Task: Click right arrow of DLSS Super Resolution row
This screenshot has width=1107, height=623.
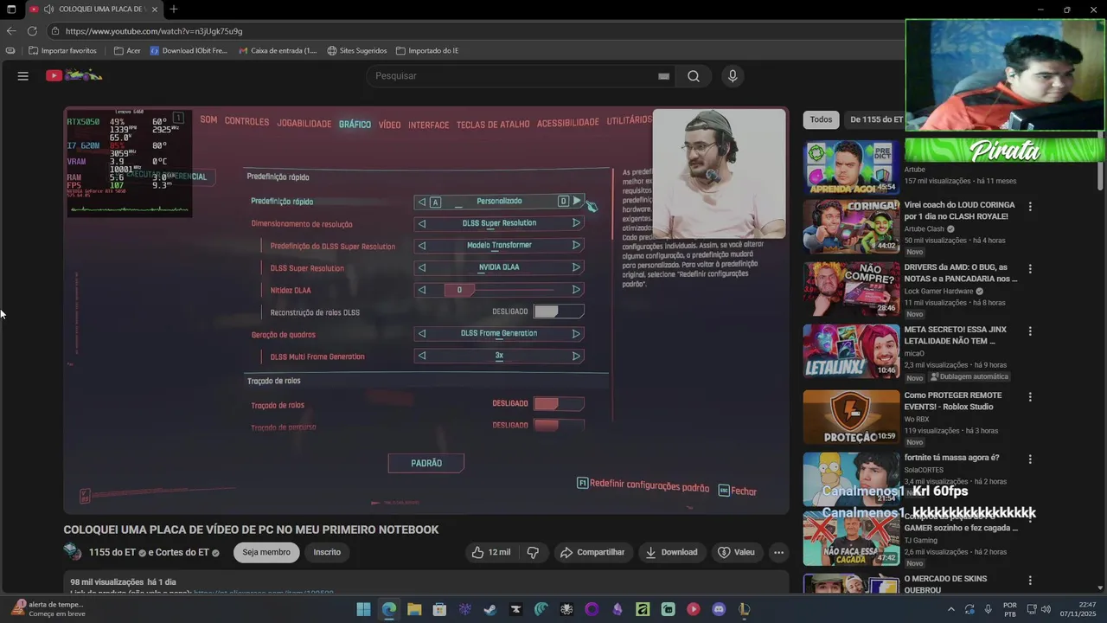Action: [x=576, y=267]
